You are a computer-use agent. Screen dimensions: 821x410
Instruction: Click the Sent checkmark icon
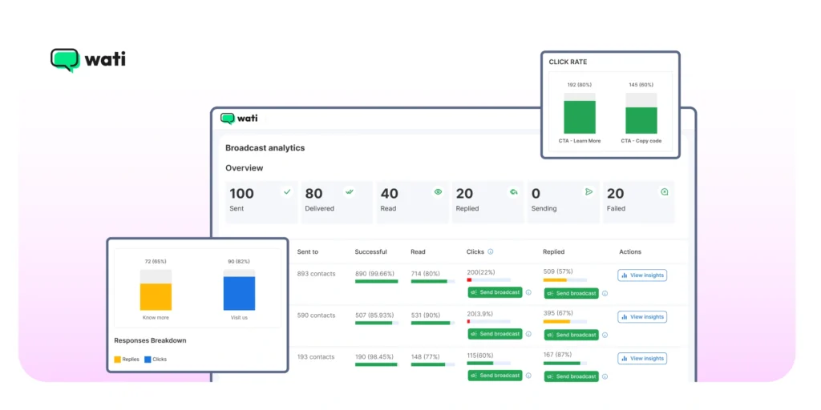pos(287,192)
